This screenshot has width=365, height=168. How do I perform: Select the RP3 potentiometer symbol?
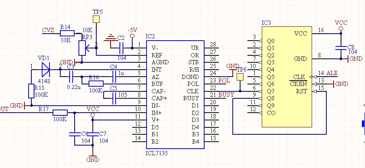point(82,48)
